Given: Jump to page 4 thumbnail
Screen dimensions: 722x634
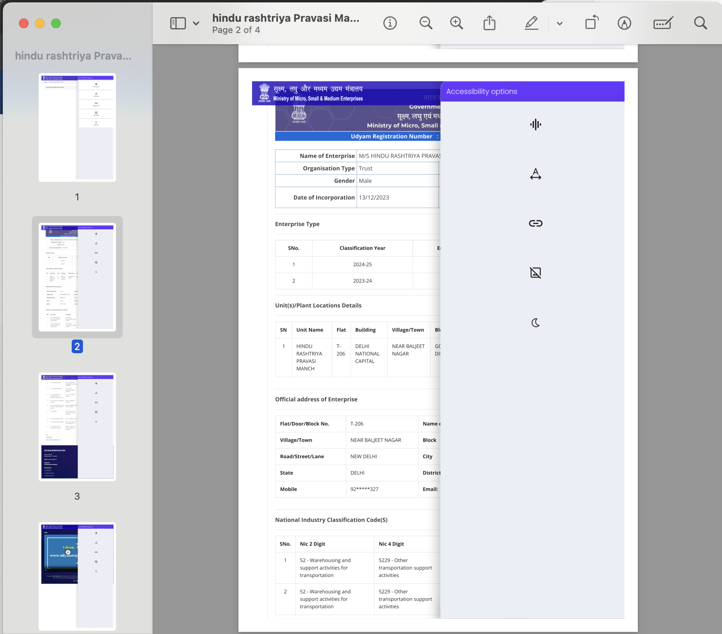Looking at the screenshot, I should pyautogui.click(x=77, y=576).
